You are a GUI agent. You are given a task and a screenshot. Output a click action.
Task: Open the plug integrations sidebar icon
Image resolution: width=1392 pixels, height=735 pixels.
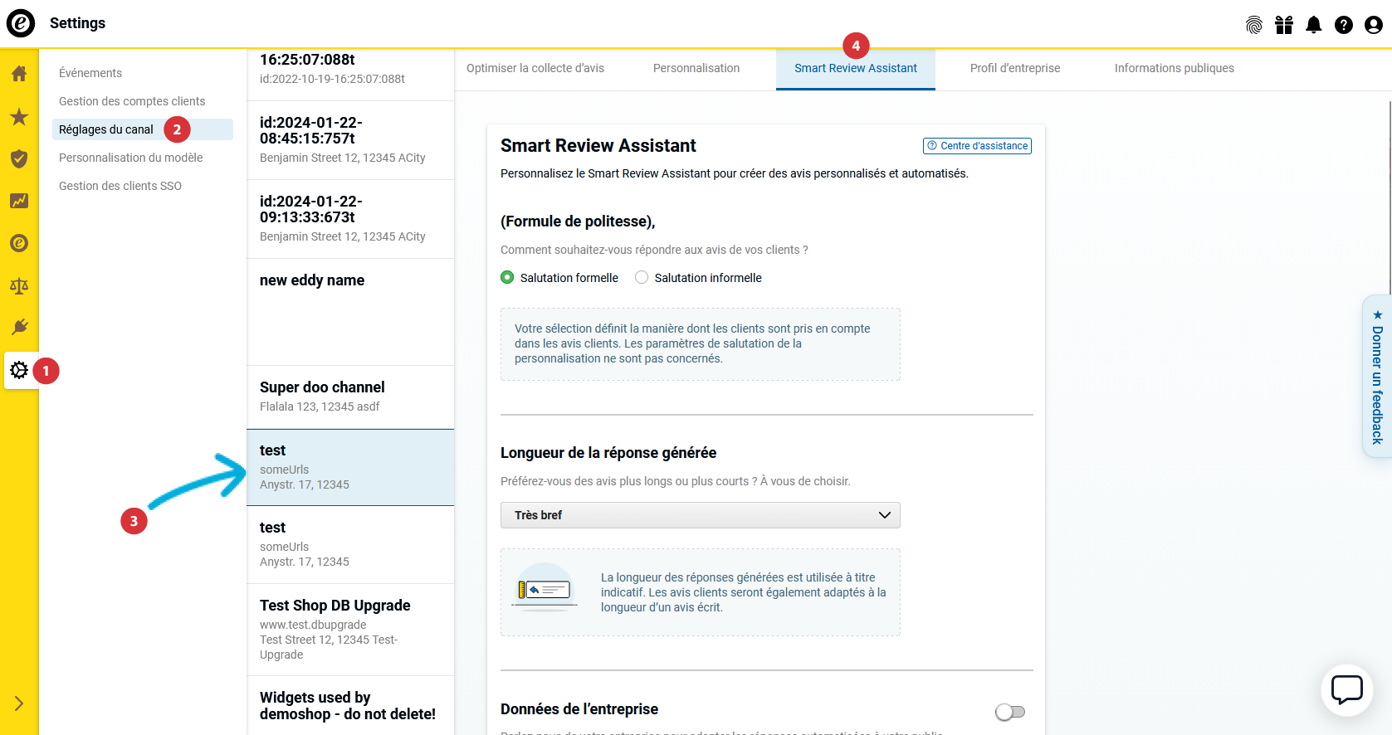pyautogui.click(x=19, y=327)
